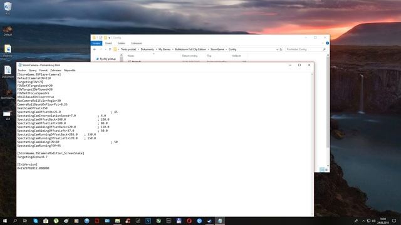Open Notepad Nápověda menu
401x225 pixels.
pyautogui.click(x=70, y=70)
